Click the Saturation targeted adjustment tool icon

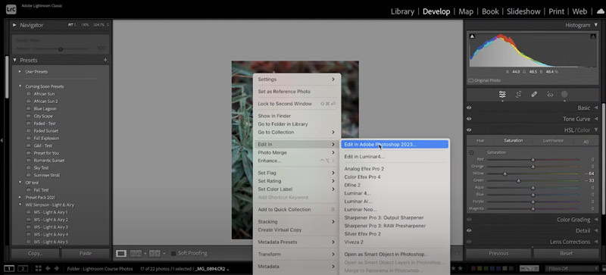tap(471, 152)
